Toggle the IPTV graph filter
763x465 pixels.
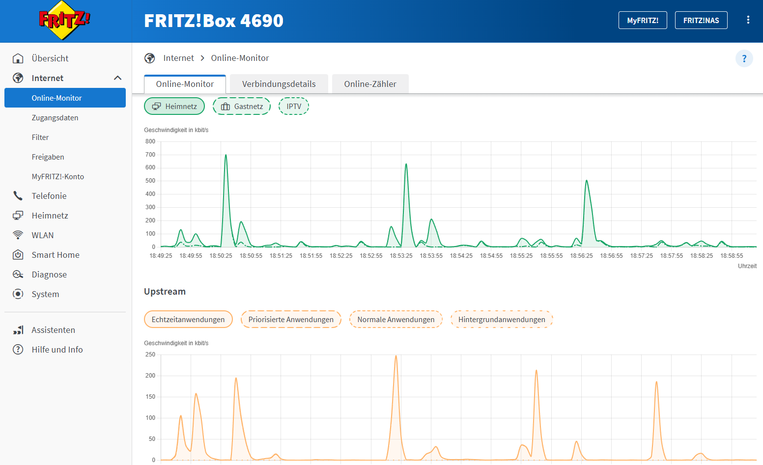pyautogui.click(x=294, y=107)
